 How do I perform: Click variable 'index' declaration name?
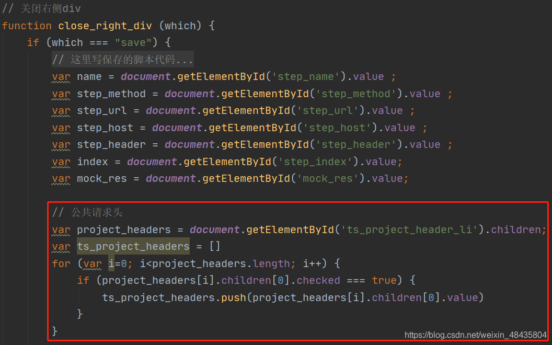pyautogui.click(x=92, y=162)
